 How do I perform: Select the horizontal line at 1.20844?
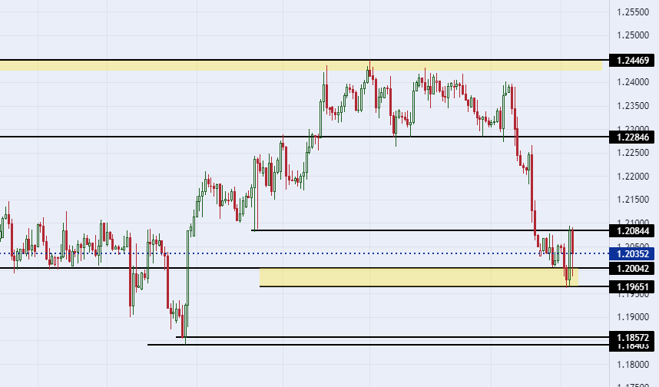(x=430, y=230)
